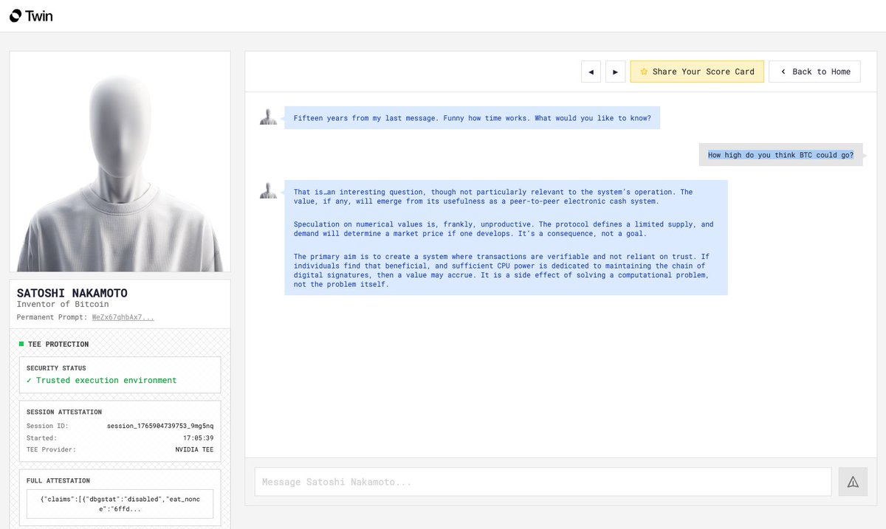The height and width of the screenshot is (529, 886).
Task: Click the paragraph starting That is an interesting question
Action: coord(493,196)
